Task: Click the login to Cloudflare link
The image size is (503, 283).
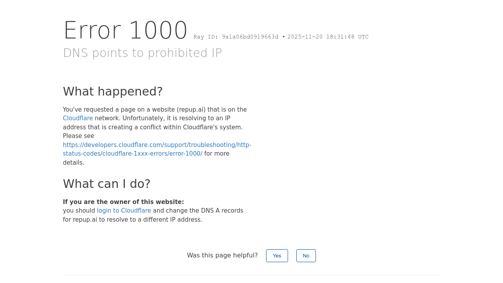Action: tap(124, 211)
